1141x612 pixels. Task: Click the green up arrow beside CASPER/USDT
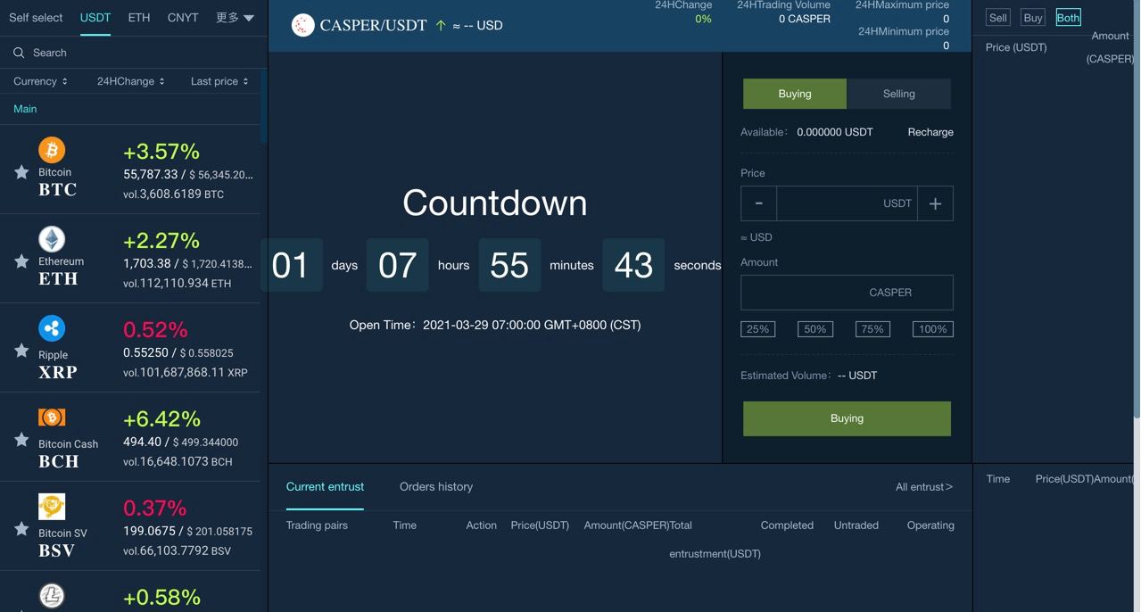tap(441, 25)
